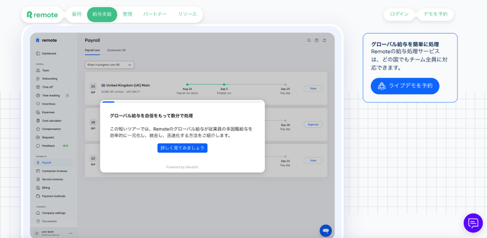
Task: Click the 'グローバル給与を自信をもって数分で処理' dialog title
Action: (x=151, y=116)
